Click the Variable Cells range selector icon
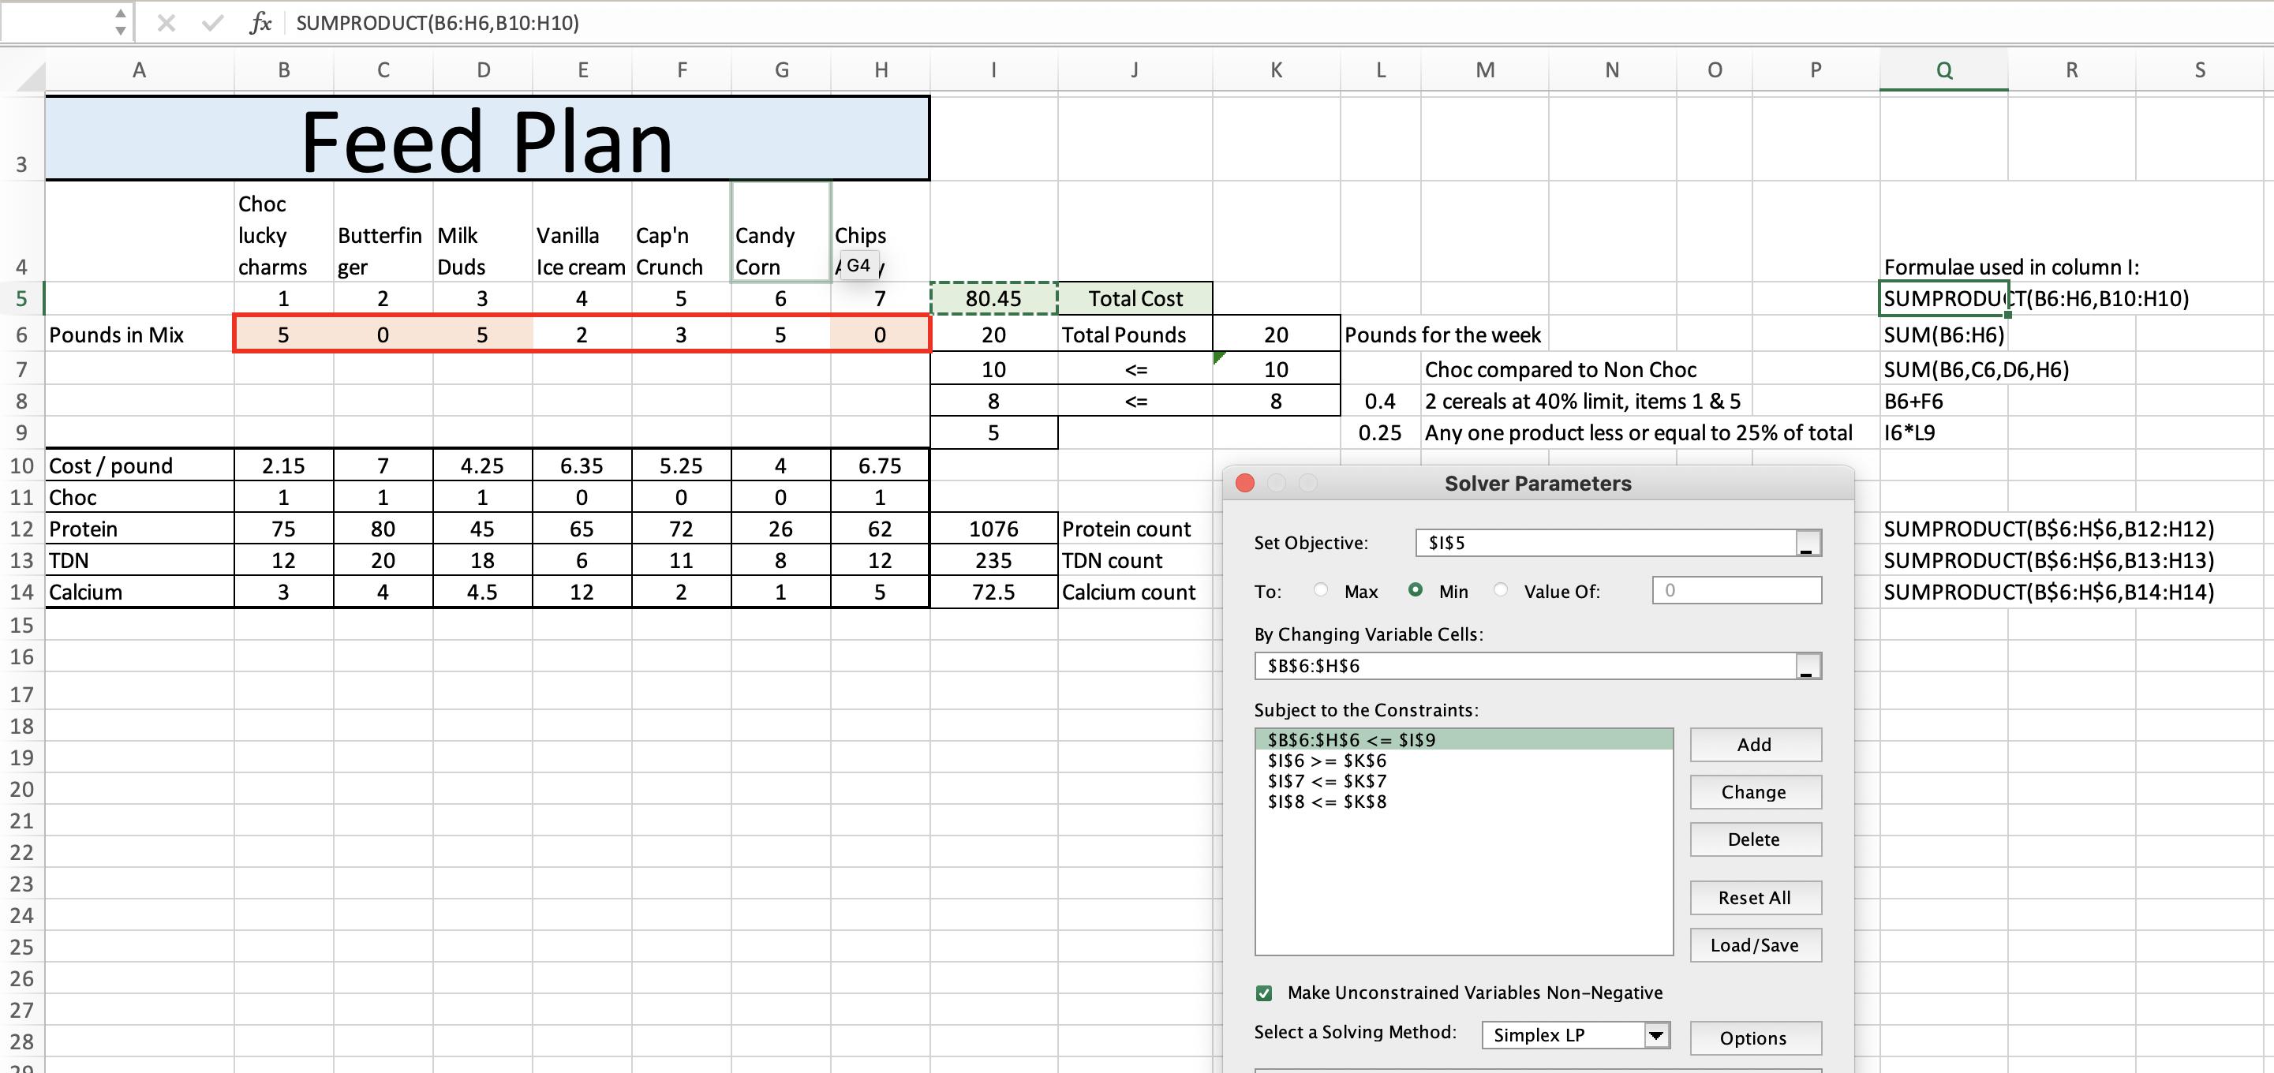Image resolution: width=2274 pixels, height=1073 pixels. (x=1807, y=667)
